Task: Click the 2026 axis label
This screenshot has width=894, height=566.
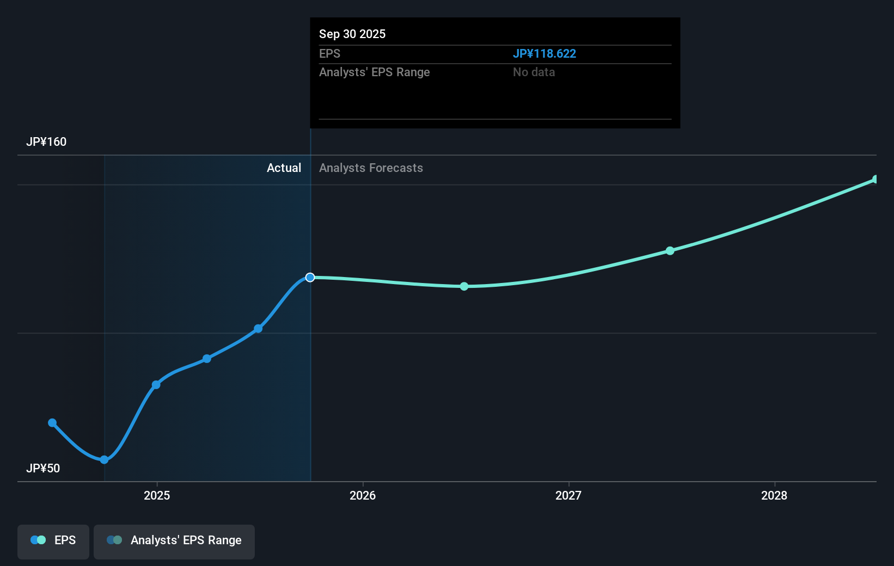Action: pyautogui.click(x=363, y=496)
